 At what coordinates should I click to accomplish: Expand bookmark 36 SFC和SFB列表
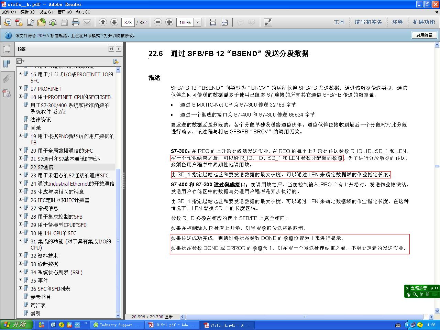click(20, 288)
